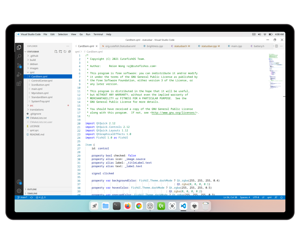Expand the build folder
300x244 pixels.
click(x=48, y=60)
